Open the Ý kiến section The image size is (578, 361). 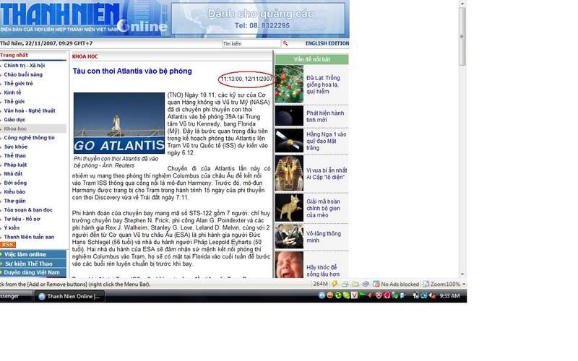coord(12,228)
